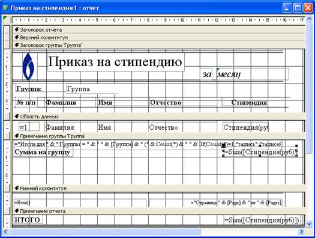Select the 'Имя' field in data area

coord(123,127)
